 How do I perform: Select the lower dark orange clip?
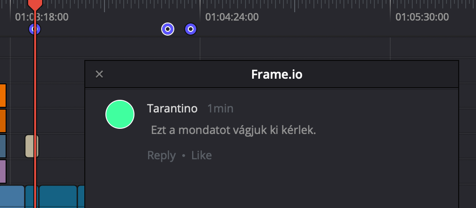click(3, 120)
